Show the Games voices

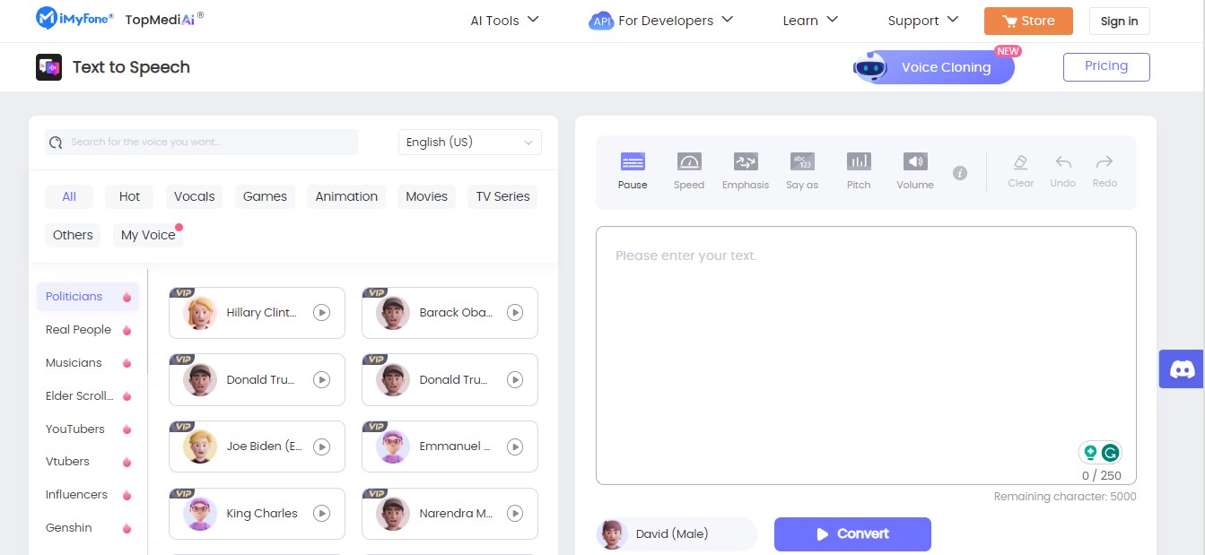point(266,196)
